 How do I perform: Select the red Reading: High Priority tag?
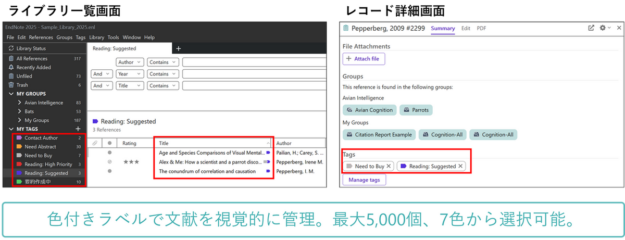point(47,164)
